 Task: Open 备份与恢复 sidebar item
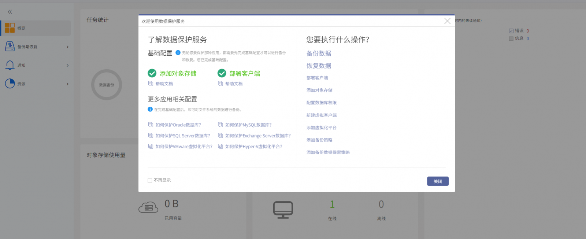(36, 47)
